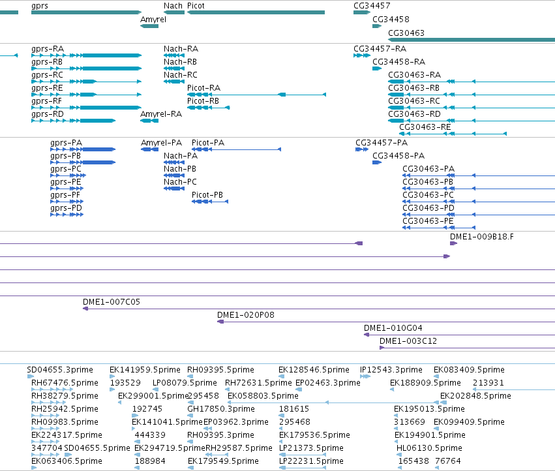This screenshot has width=555, height=471.
Task: Click EST EK141959.5prime label
Action: pyautogui.click(x=145, y=370)
